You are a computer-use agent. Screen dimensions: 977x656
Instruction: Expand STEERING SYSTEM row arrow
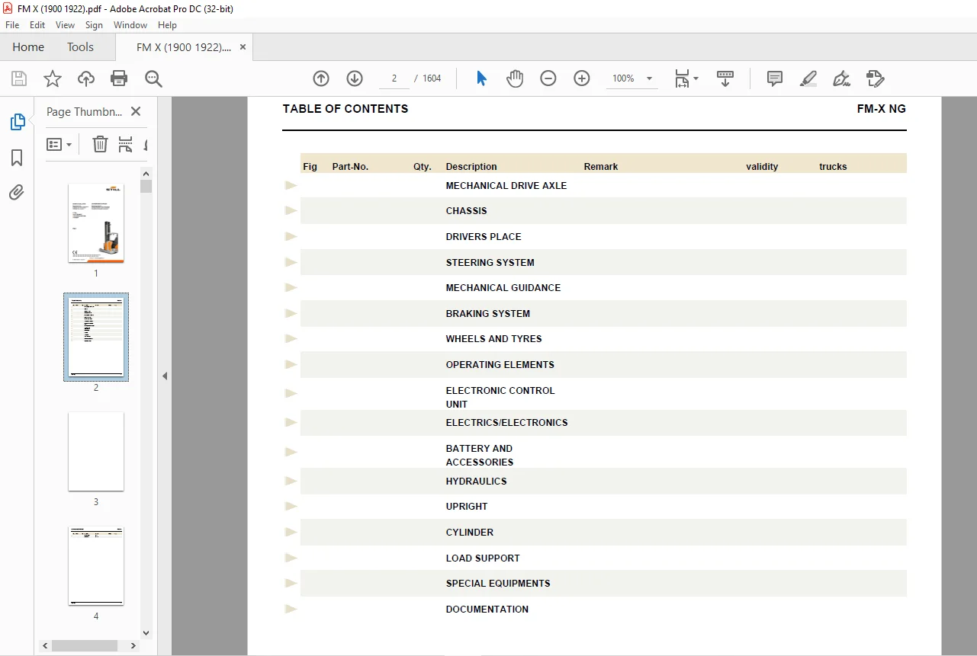(291, 262)
